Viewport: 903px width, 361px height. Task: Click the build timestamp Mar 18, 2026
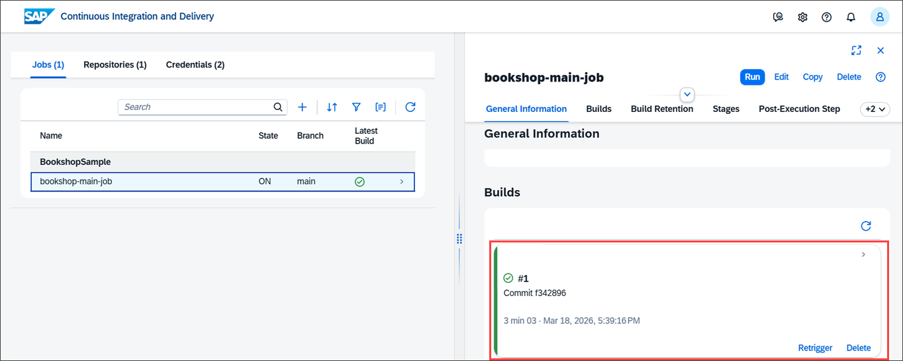click(x=591, y=321)
